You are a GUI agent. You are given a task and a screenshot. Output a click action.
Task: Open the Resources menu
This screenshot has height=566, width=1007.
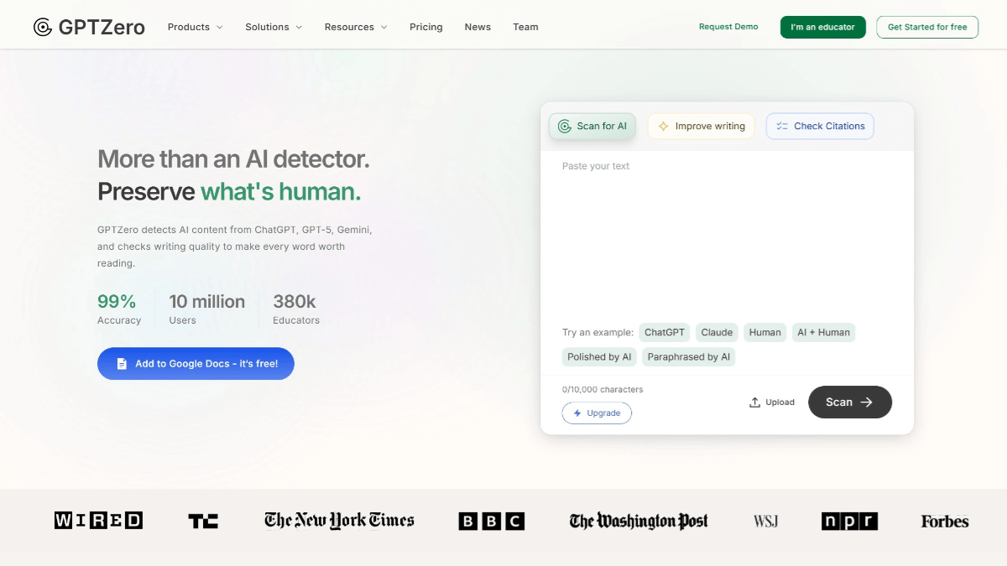tap(356, 27)
